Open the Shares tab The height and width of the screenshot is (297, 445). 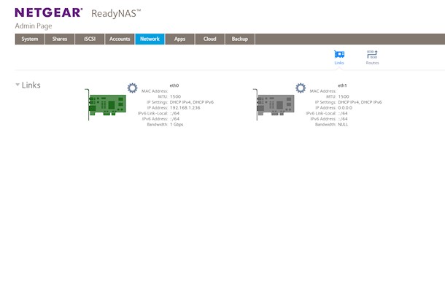[59, 39]
